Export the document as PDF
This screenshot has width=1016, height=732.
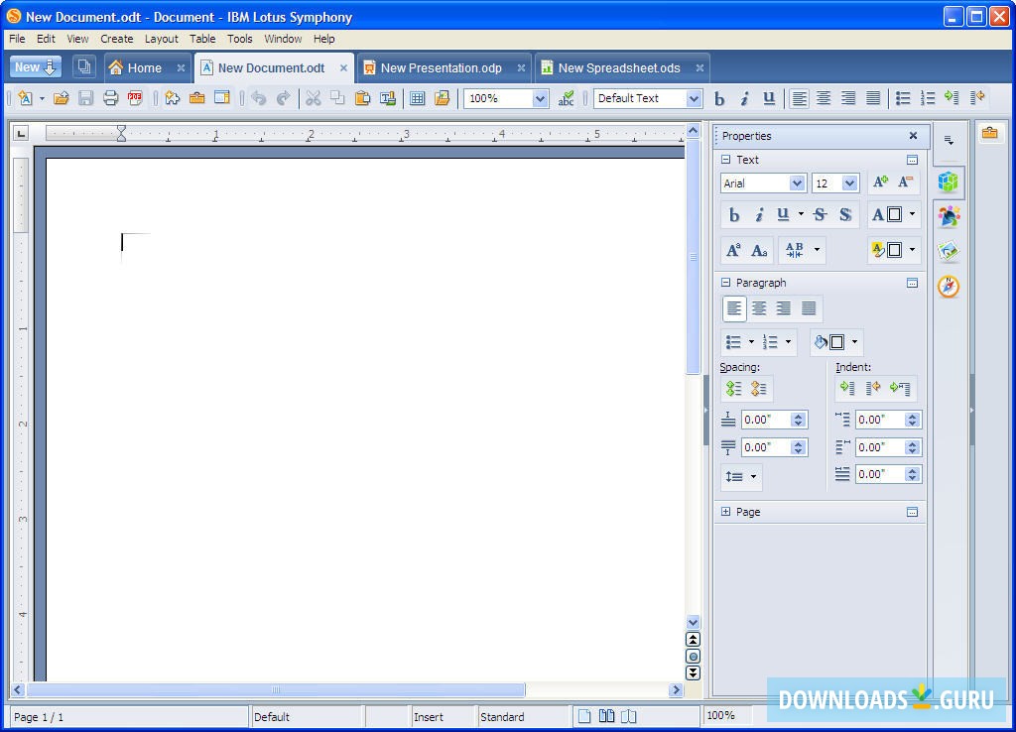(133, 98)
